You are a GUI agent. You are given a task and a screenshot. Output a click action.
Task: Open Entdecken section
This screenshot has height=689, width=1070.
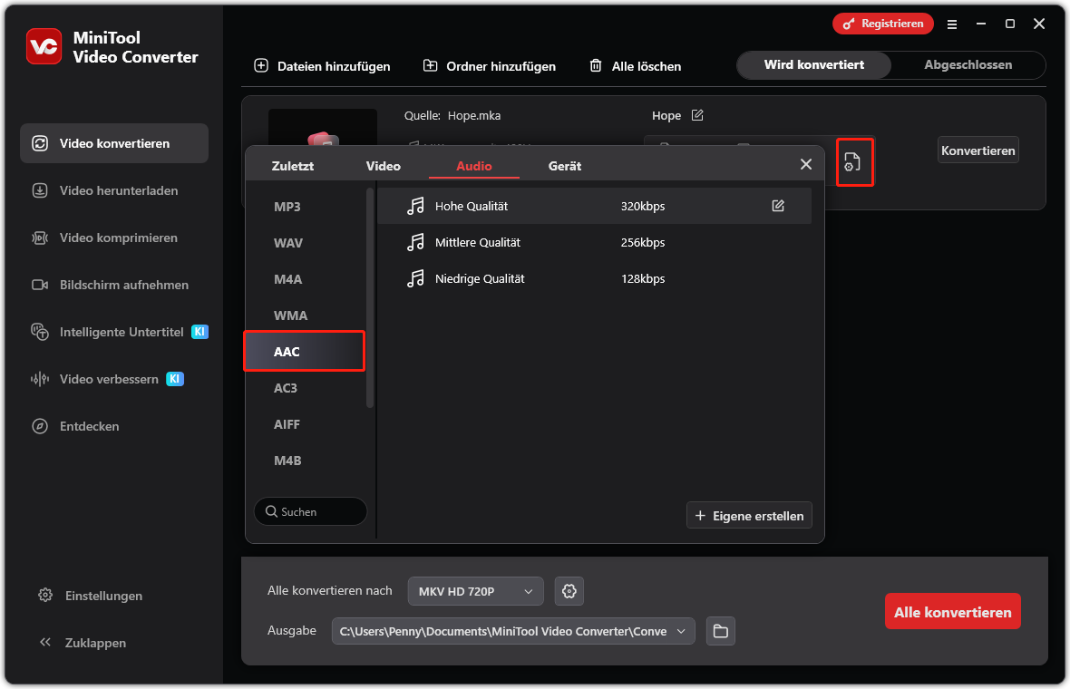114,426
